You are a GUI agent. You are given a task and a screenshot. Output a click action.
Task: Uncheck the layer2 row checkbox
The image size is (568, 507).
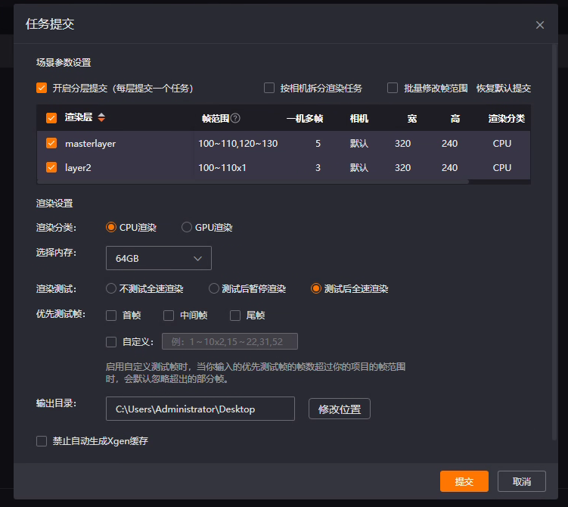point(51,167)
